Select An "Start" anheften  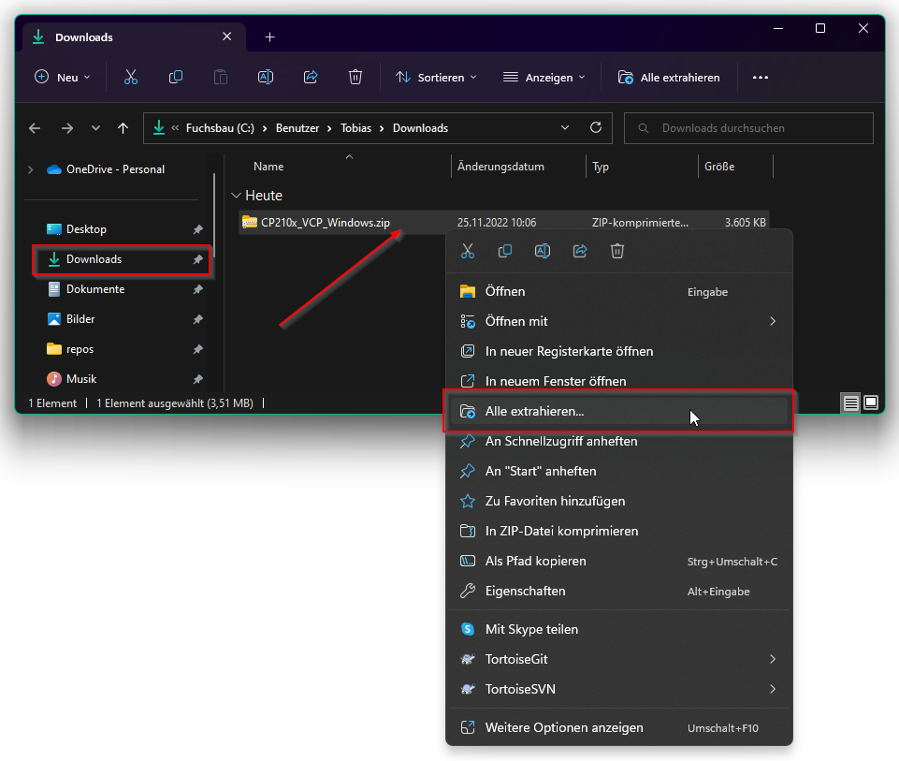[x=619, y=471]
